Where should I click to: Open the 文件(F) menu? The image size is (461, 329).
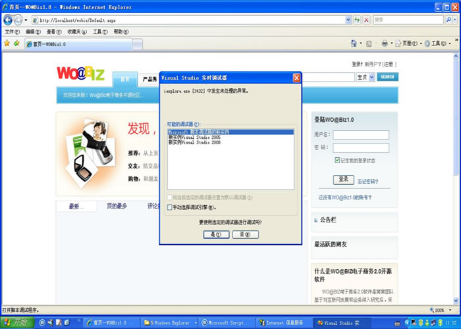12,32
